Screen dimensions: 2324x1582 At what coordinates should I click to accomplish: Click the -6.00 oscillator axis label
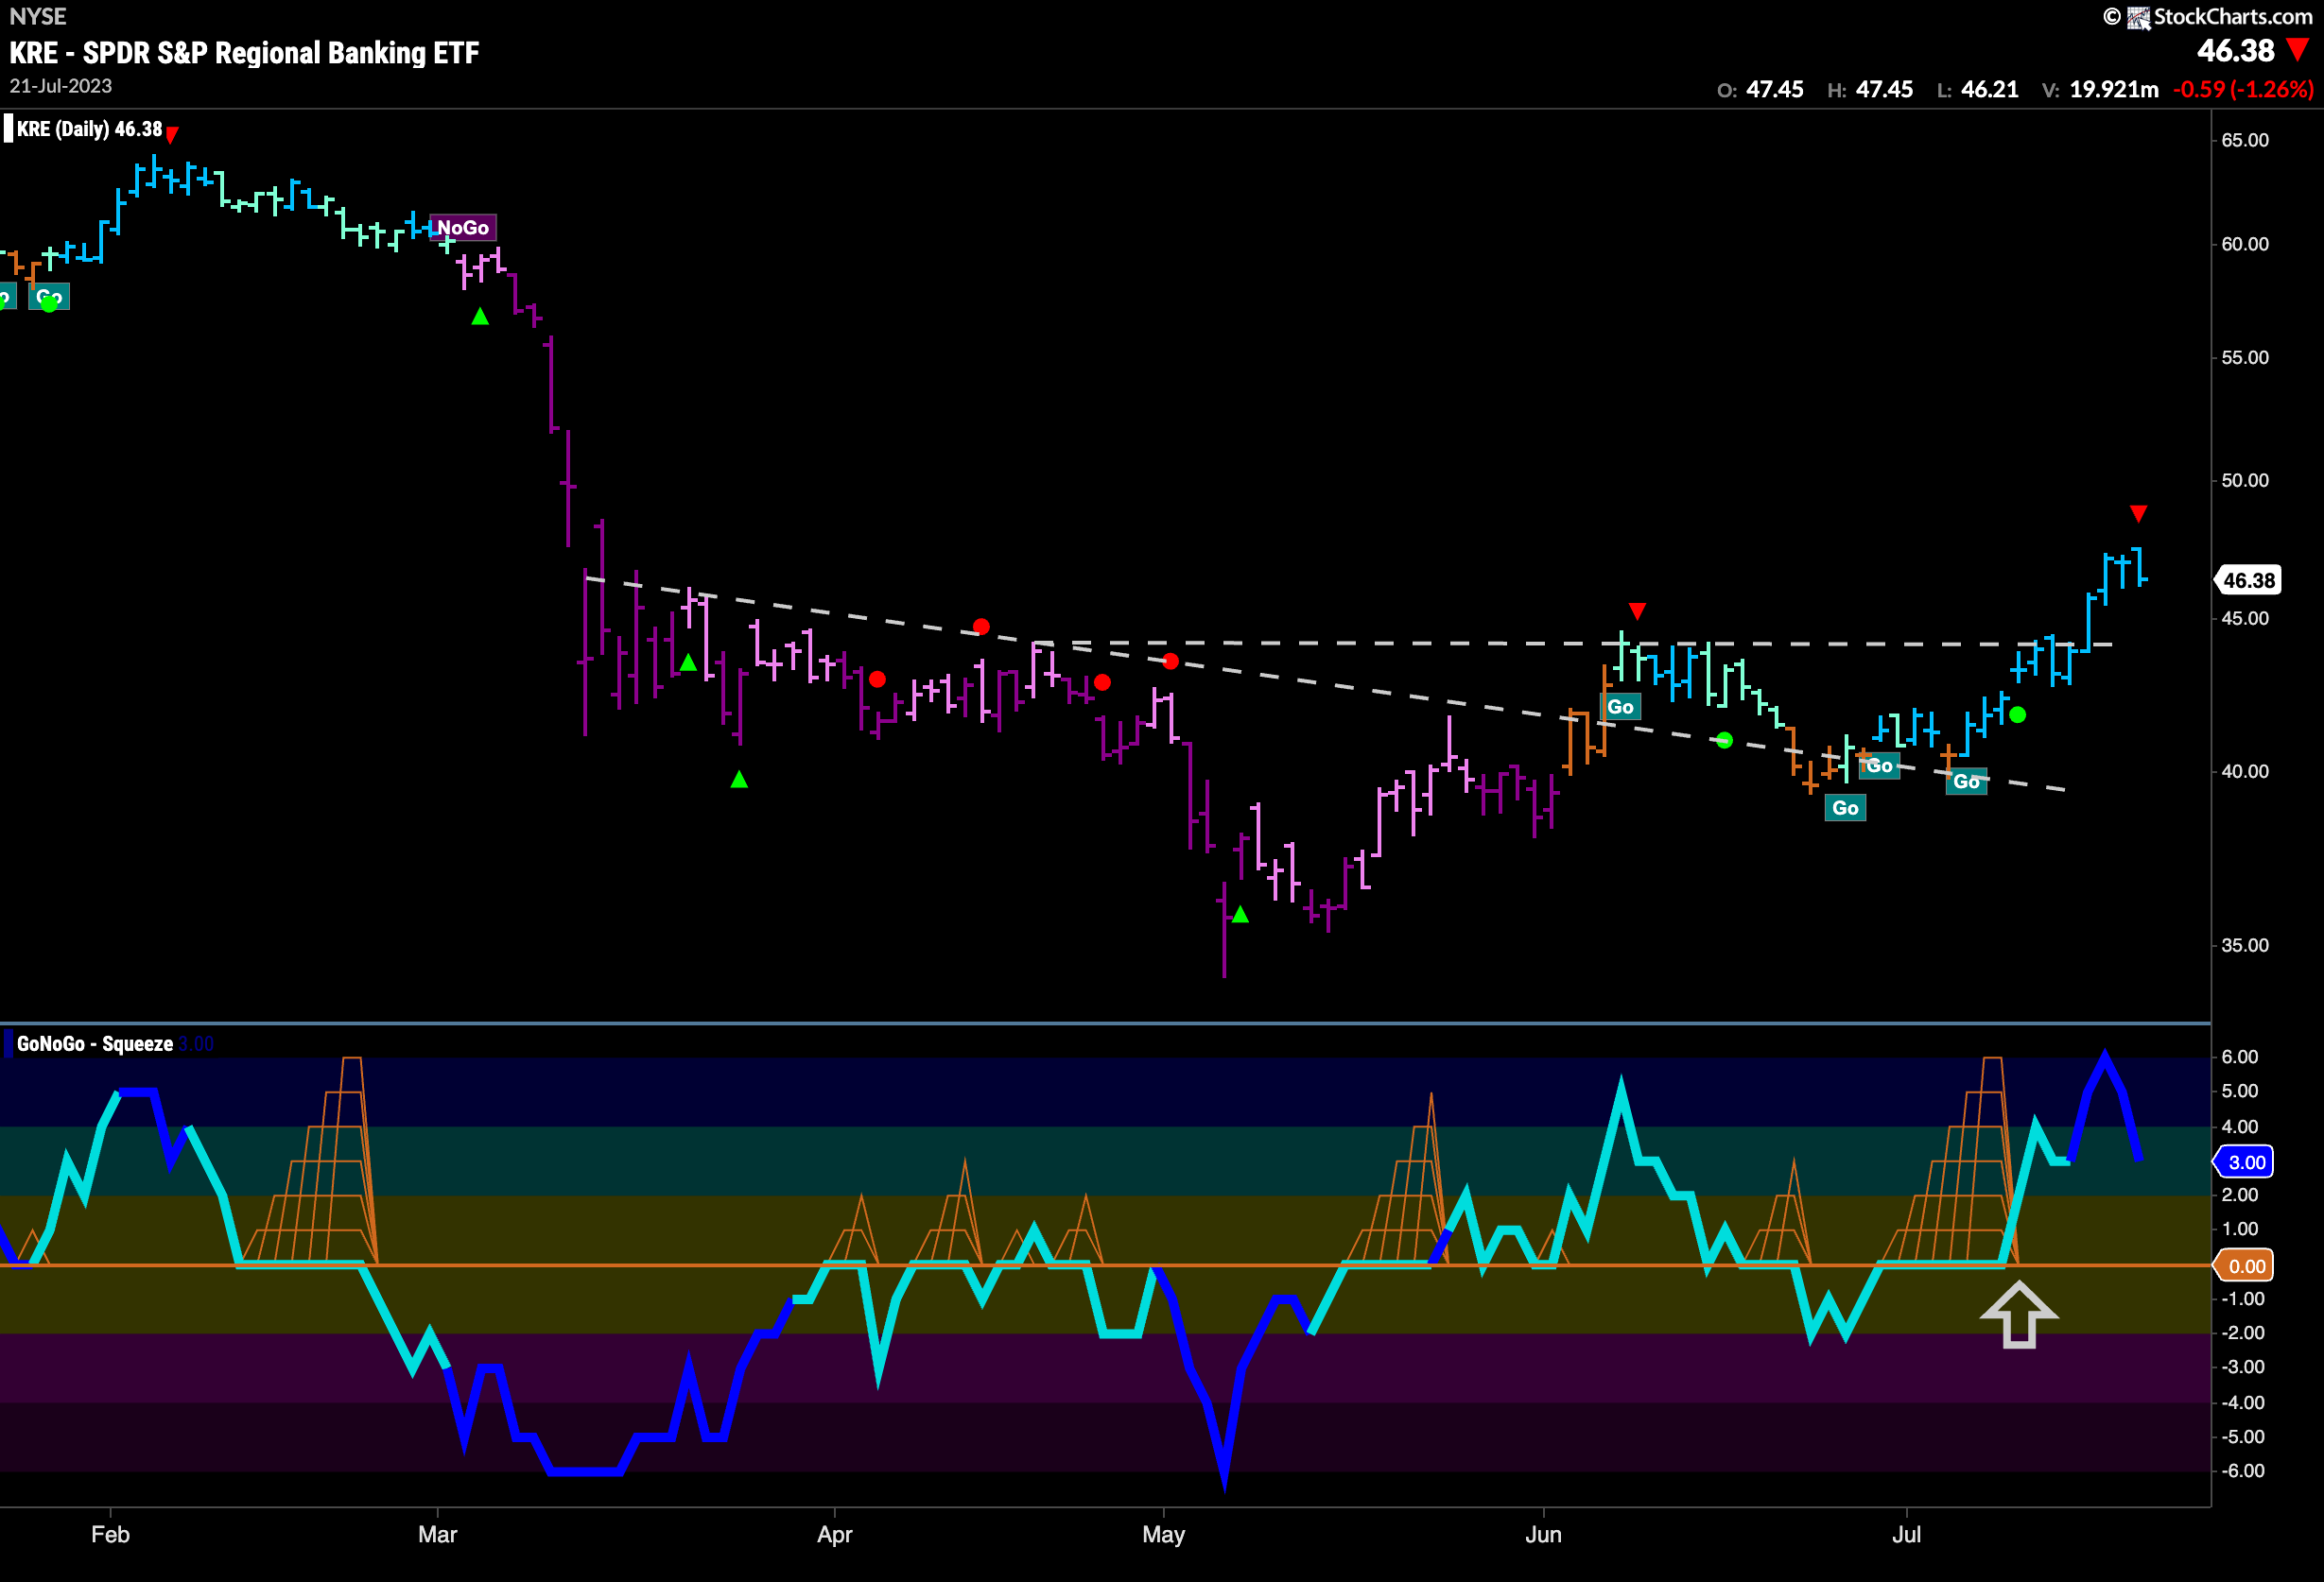2241,1471
